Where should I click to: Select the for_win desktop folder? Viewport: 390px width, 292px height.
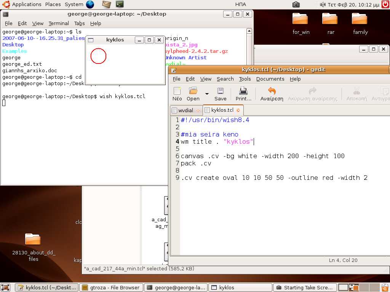pos(300,19)
